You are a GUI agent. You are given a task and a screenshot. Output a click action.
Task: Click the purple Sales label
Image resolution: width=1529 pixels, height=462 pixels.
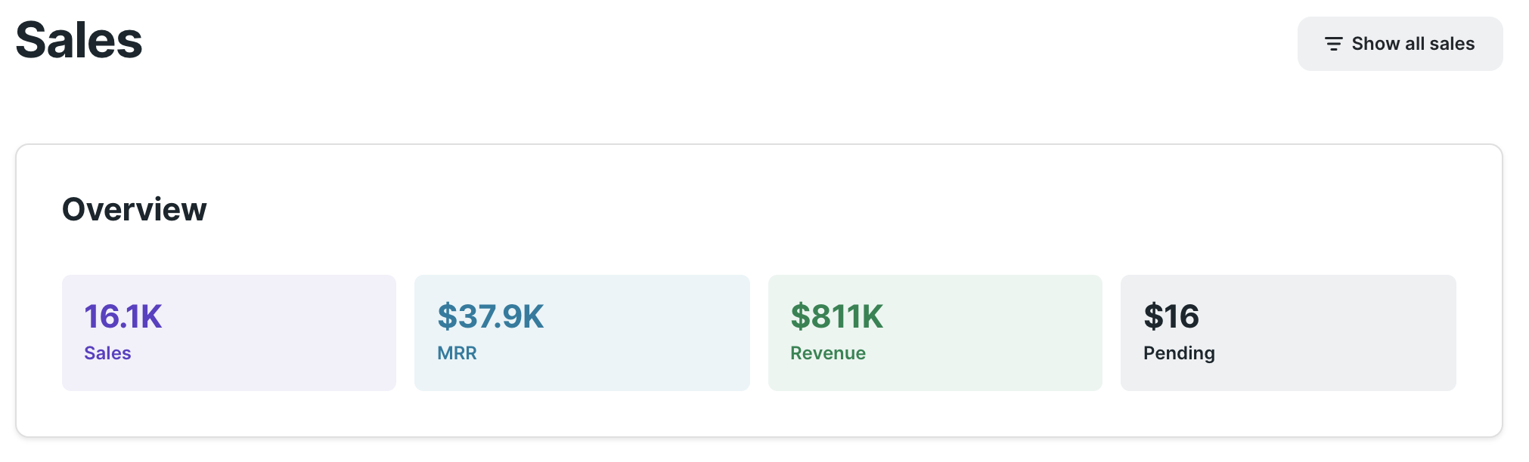point(107,353)
